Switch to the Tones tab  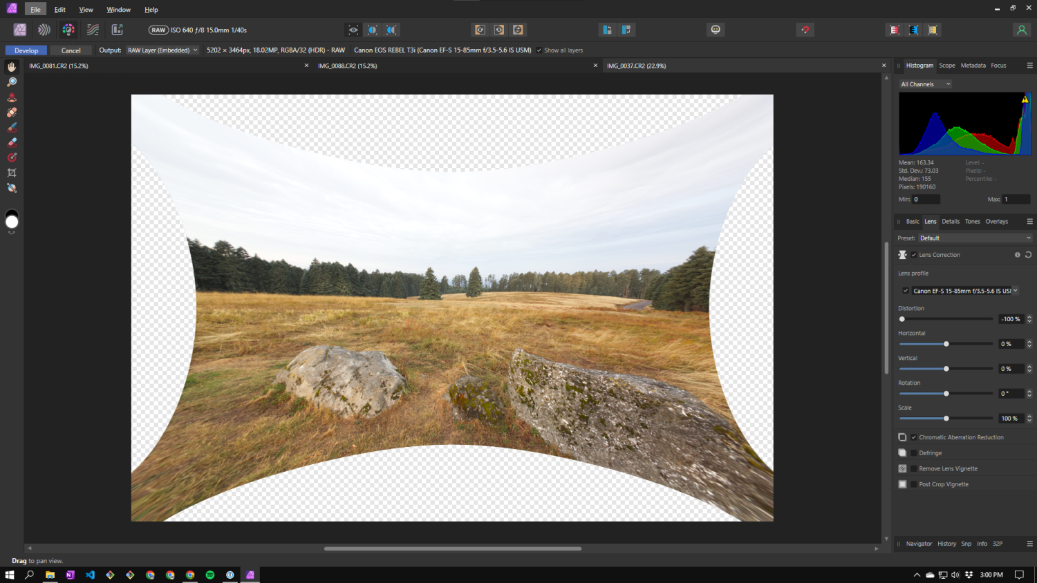(x=973, y=221)
